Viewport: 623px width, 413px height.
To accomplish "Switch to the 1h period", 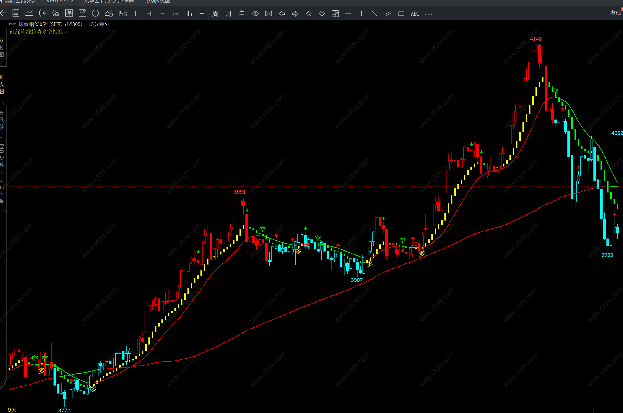I will (189, 14).
